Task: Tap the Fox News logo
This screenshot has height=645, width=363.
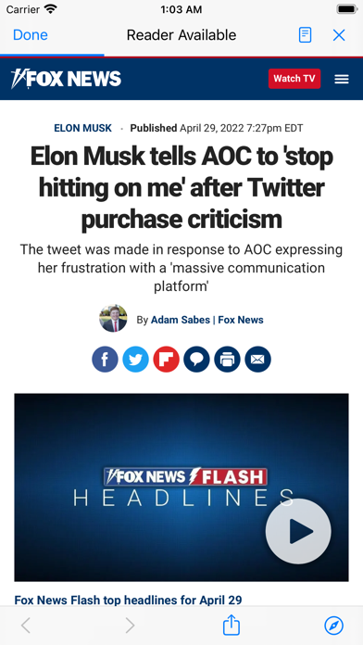Action: pos(66,79)
